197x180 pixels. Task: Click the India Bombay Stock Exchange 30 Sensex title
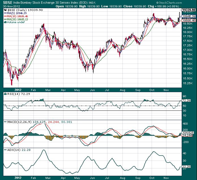tap(50, 3)
